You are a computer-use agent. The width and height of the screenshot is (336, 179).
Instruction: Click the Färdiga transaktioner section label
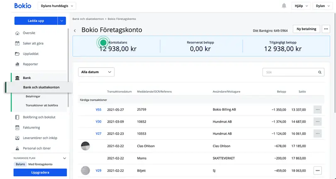point(93,100)
